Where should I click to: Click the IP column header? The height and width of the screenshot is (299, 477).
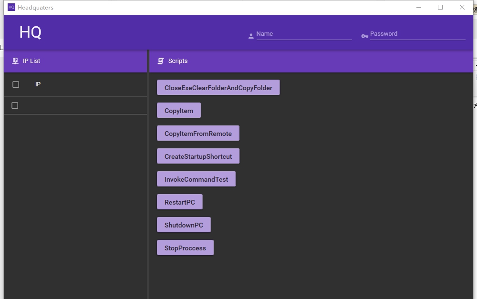click(38, 84)
